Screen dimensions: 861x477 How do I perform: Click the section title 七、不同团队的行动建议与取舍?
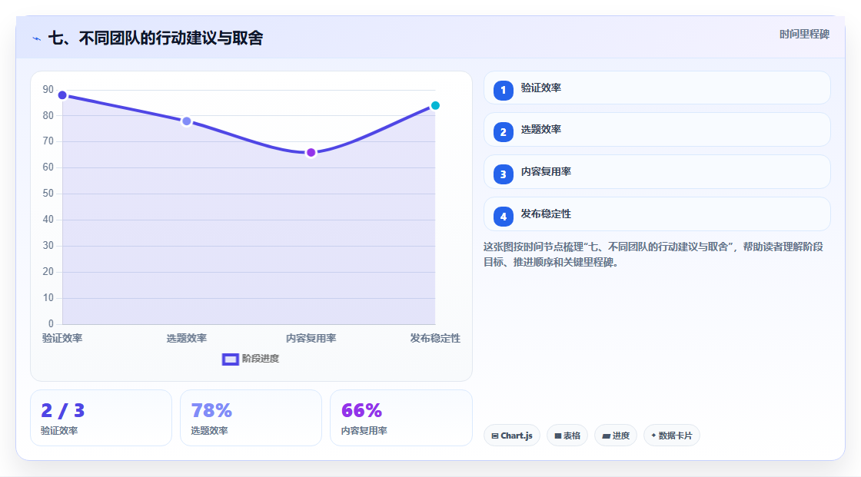click(156, 38)
